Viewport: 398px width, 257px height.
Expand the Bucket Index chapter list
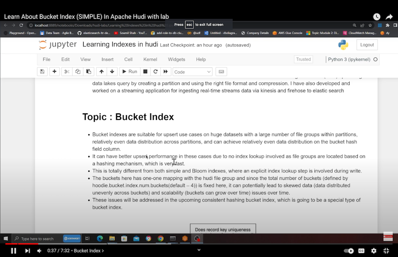point(89,251)
